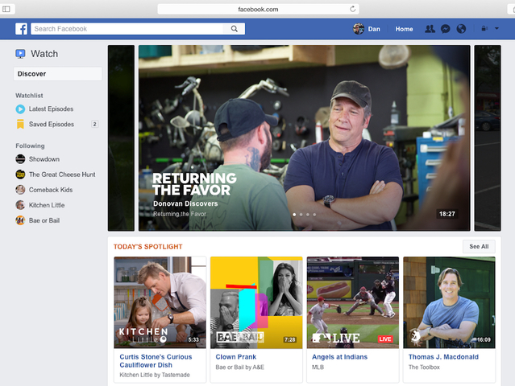Click the Watch TV icon
This screenshot has width=515, height=386.
click(x=21, y=54)
